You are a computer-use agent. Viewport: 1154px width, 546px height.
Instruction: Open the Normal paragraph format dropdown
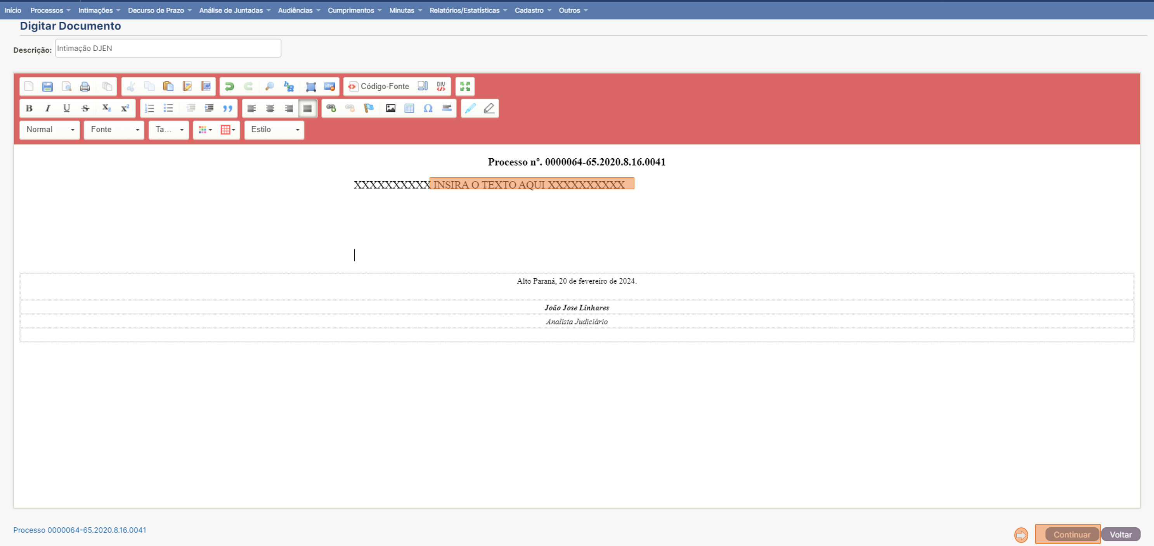50,130
